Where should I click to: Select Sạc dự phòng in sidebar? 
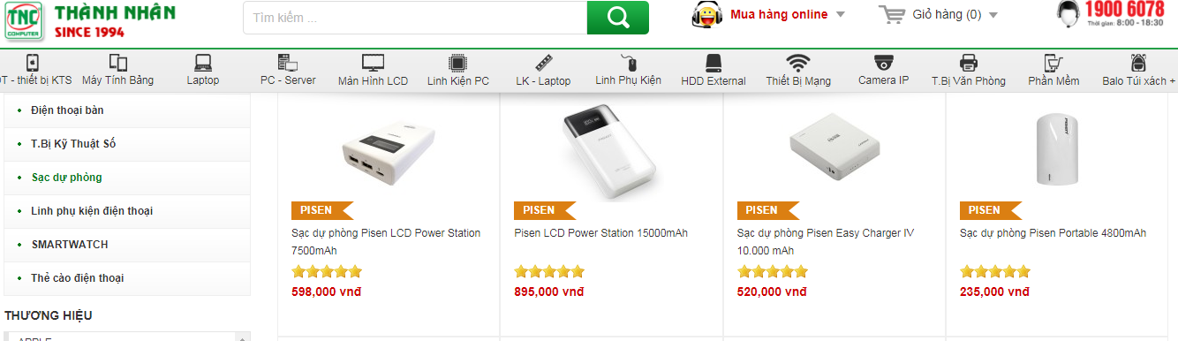click(x=66, y=178)
